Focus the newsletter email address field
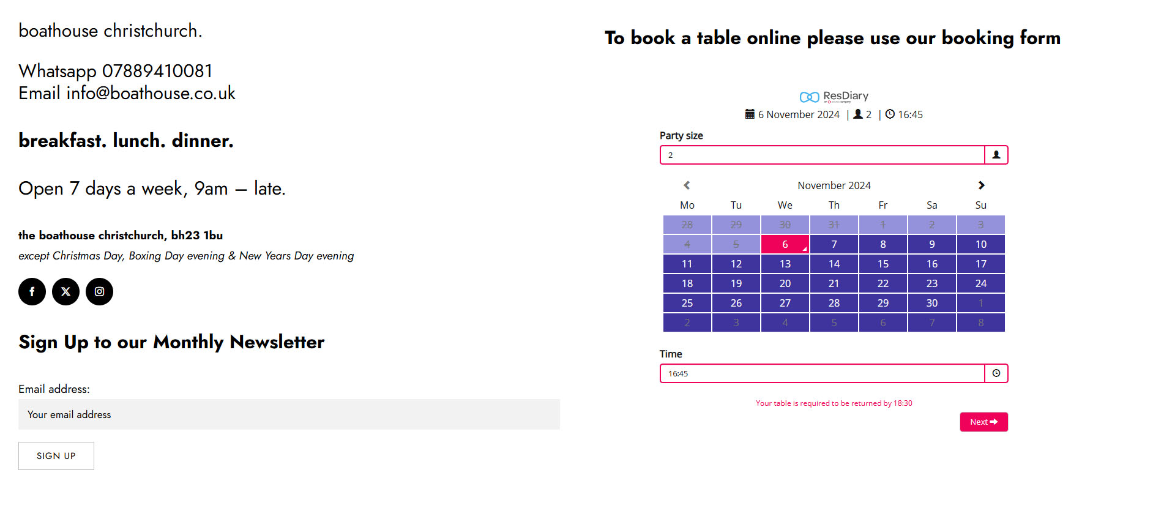 [289, 414]
